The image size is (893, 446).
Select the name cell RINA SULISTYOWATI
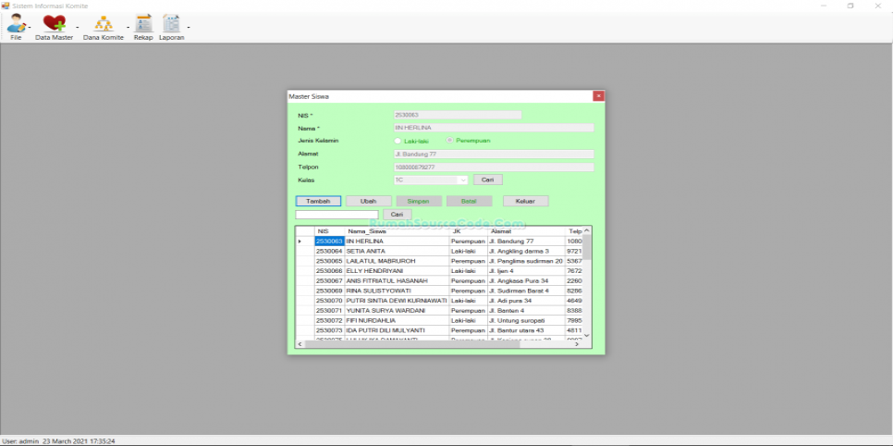397,291
